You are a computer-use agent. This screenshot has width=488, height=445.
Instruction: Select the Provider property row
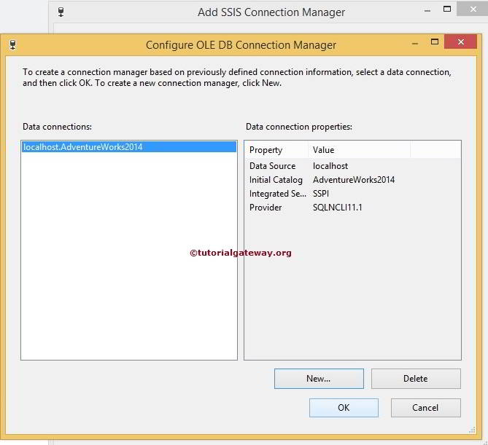tap(267, 208)
